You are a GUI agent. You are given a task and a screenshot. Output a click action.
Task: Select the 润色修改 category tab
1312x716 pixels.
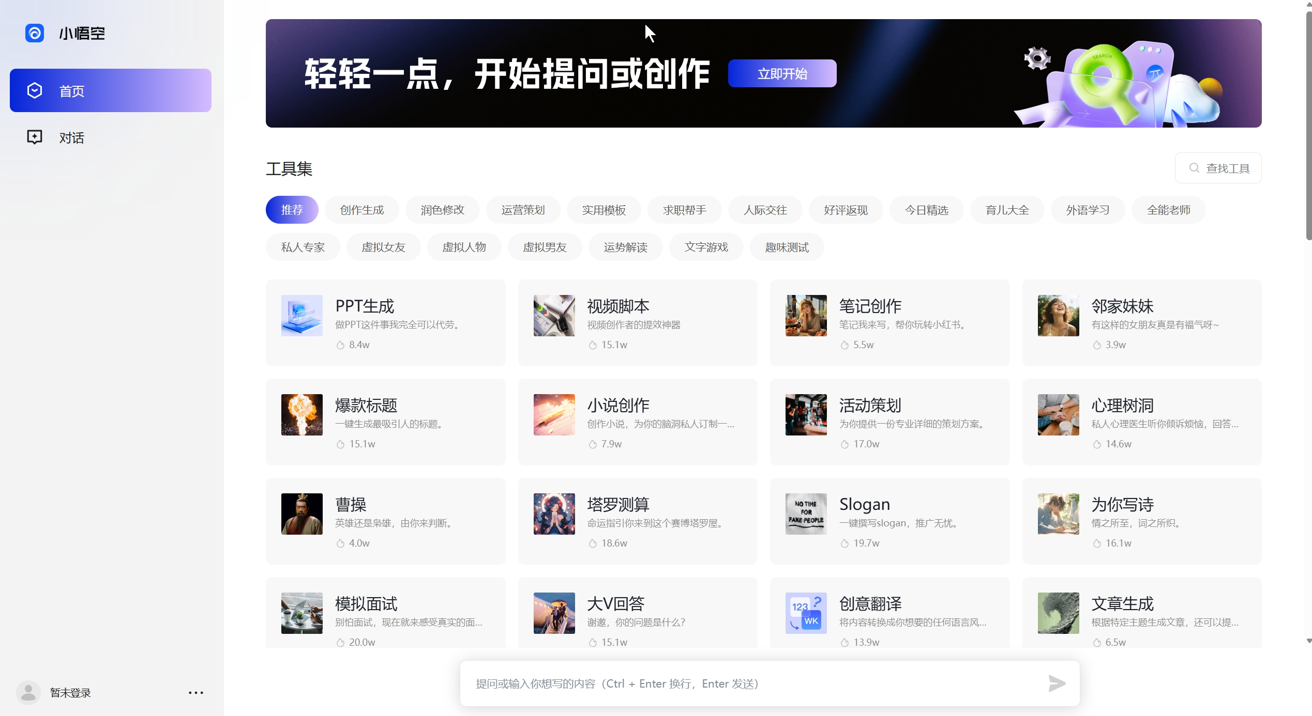[443, 210]
